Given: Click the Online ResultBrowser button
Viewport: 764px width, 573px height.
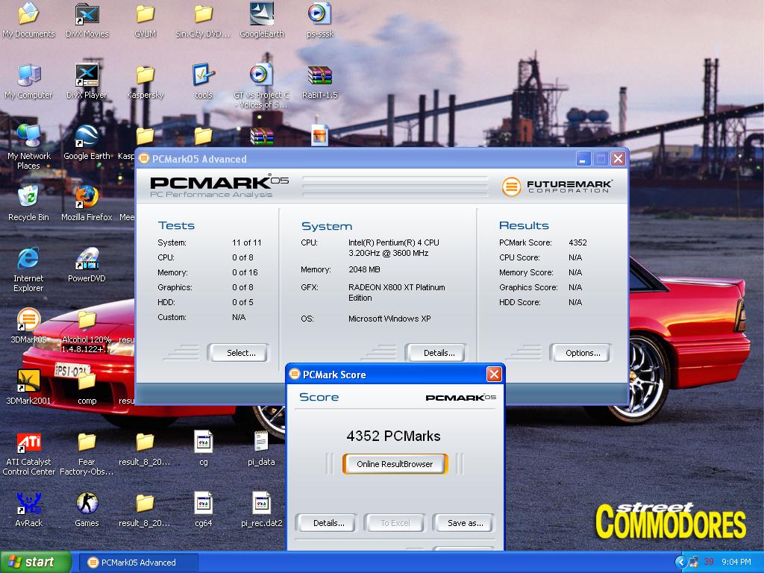Looking at the screenshot, I should [395, 464].
